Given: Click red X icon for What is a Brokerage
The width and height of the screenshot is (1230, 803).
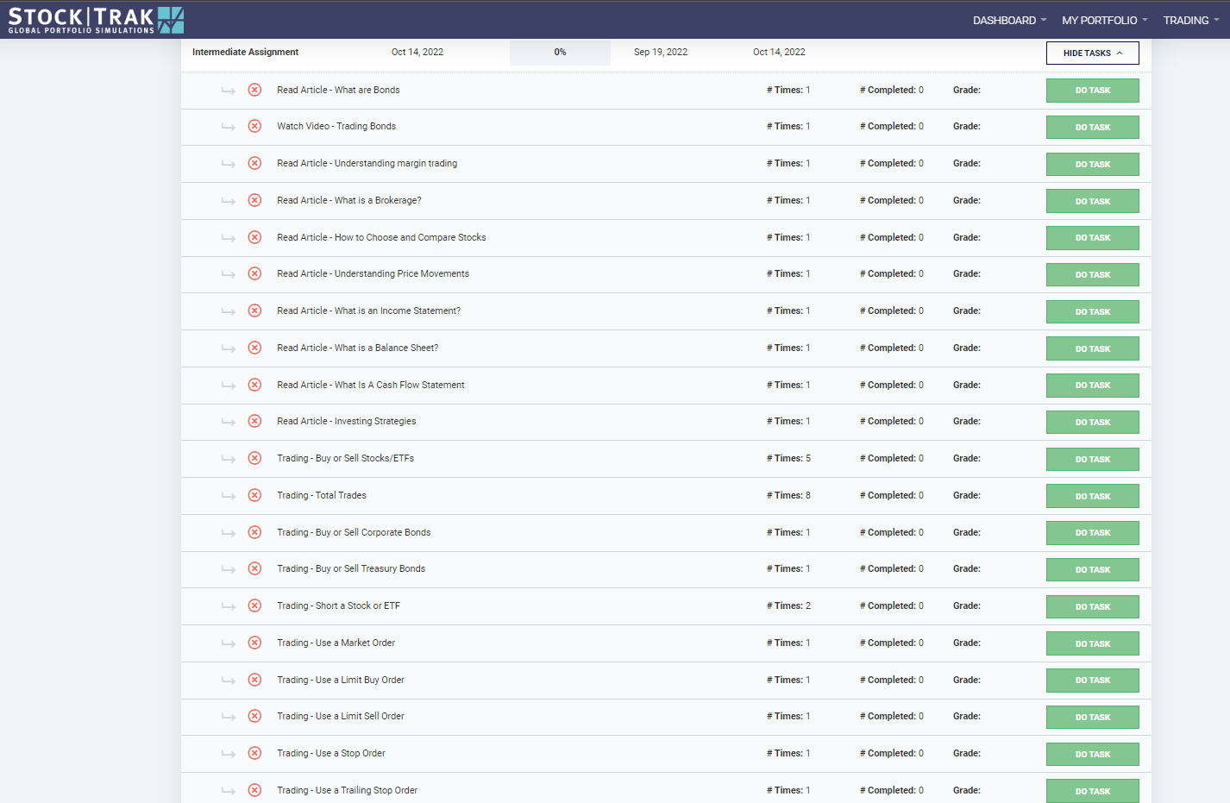Looking at the screenshot, I should pyautogui.click(x=254, y=200).
